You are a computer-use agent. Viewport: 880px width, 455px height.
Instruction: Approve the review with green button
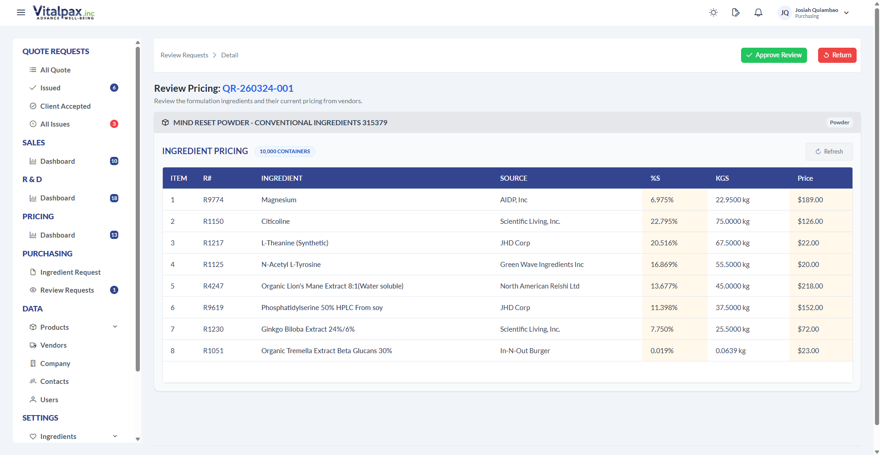[x=774, y=55]
